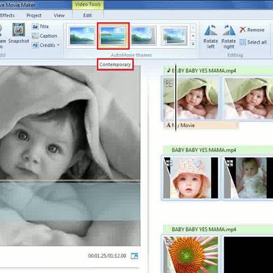Click the preview monitor image
Image resolution: width=273 pixels, height=273 pixels.
[x=70, y=156]
